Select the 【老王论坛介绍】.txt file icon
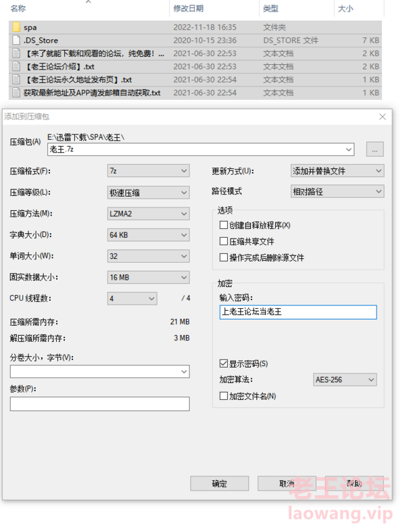The image size is (405, 529). [x=16, y=66]
